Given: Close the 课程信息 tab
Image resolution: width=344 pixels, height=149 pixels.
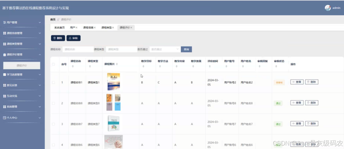Looking at the screenshot, I should click(95, 28).
